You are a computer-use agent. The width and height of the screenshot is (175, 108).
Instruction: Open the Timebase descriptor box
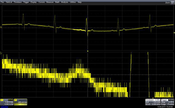[x=153, y=102]
